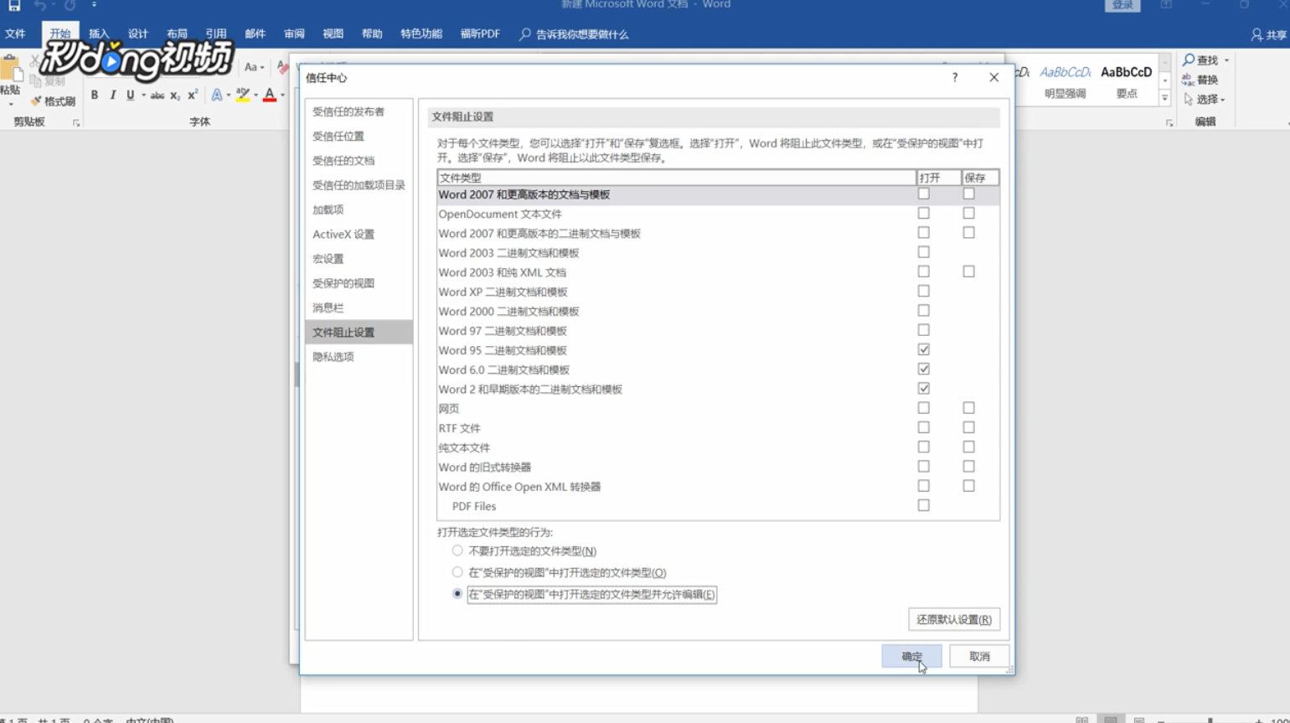The height and width of the screenshot is (723, 1290).
Task: Click the 文件类型 column header
Action: (x=676, y=178)
